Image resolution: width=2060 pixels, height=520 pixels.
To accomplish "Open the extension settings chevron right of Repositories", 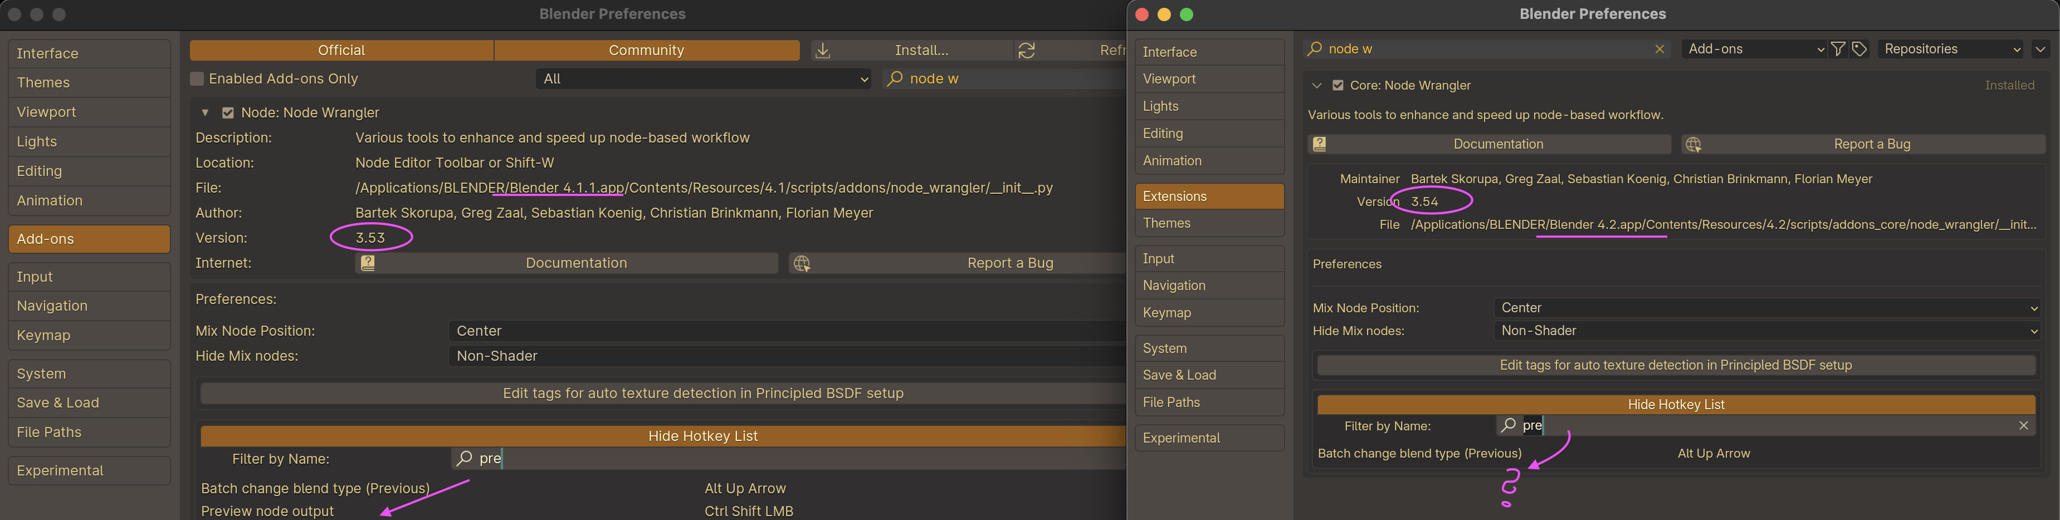I will [2040, 50].
